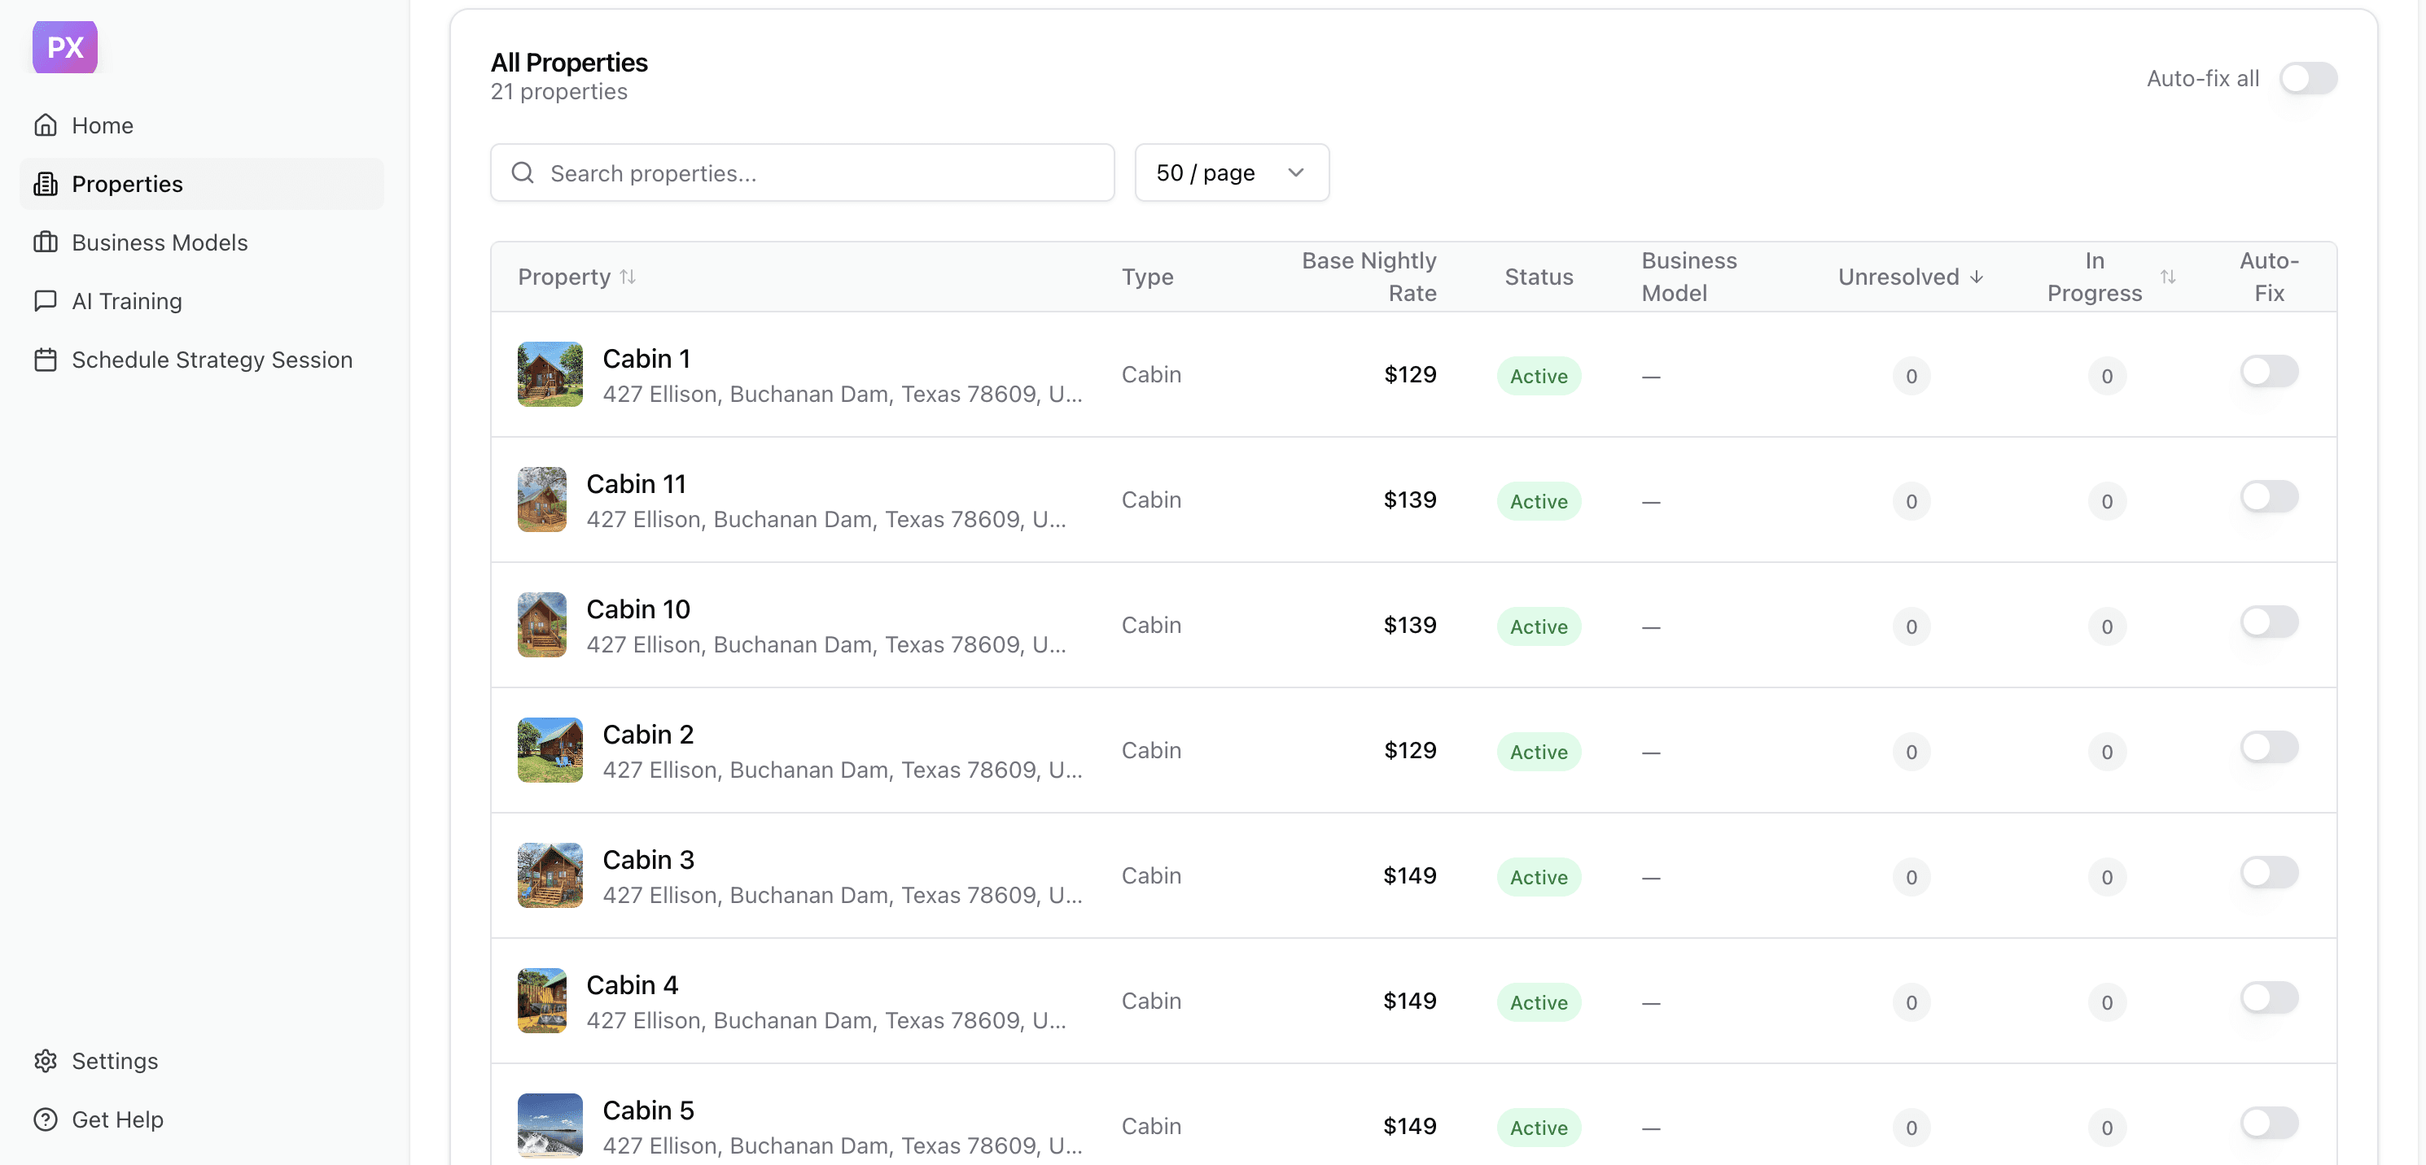
Task: Open the Cabin 10 property link
Action: coord(637,609)
